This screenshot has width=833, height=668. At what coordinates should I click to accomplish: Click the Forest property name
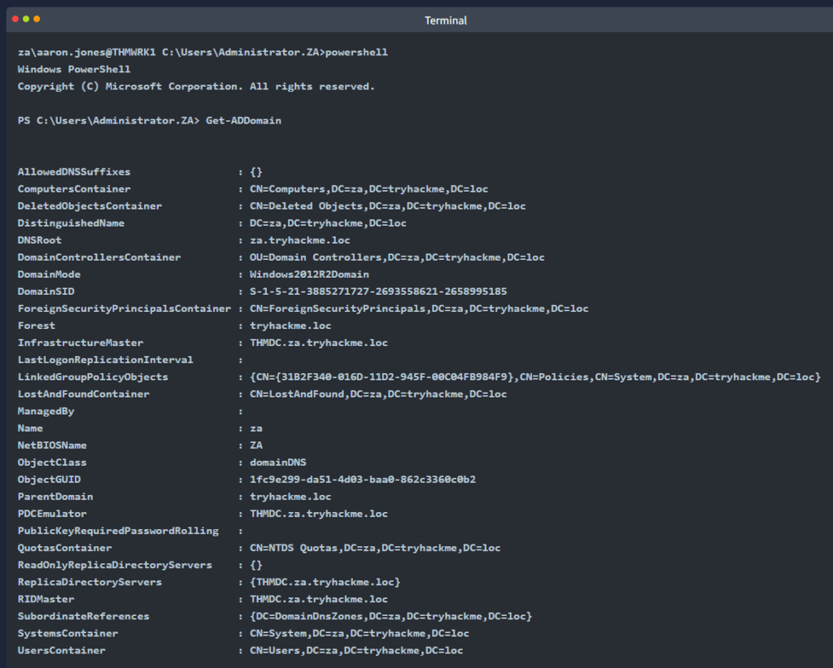point(36,326)
